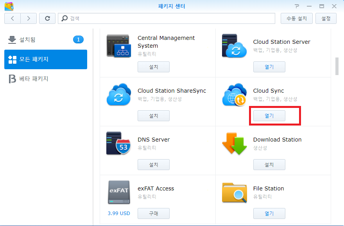Click the exFAT Access drive icon
This screenshot has height=226, width=344.
pyautogui.click(x=119, y=192)
